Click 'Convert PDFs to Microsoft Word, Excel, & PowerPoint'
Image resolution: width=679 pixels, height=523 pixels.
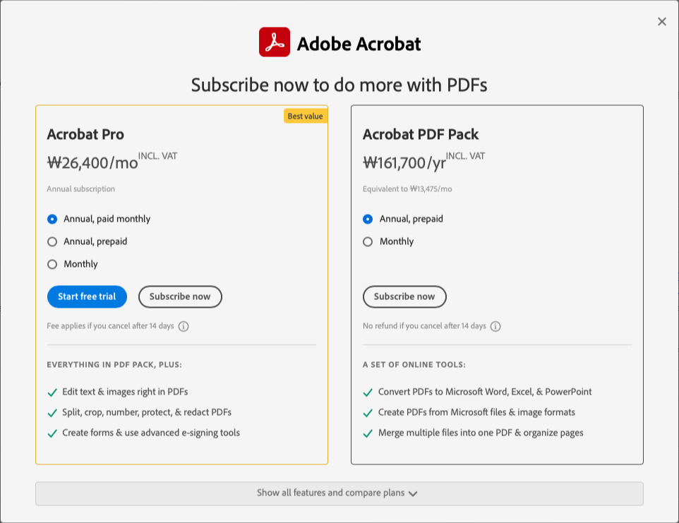[x=485, y=392]
